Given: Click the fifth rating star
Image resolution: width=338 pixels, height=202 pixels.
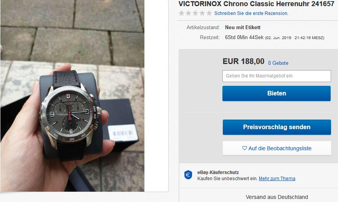Looking at the screenshot, I should click(x=209, y=13).
